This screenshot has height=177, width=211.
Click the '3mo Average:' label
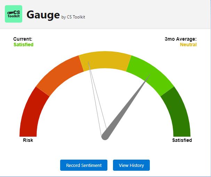pyautogui.click(x=180, y=39)
